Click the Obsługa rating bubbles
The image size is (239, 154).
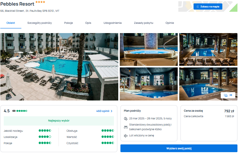click(108, 130)
